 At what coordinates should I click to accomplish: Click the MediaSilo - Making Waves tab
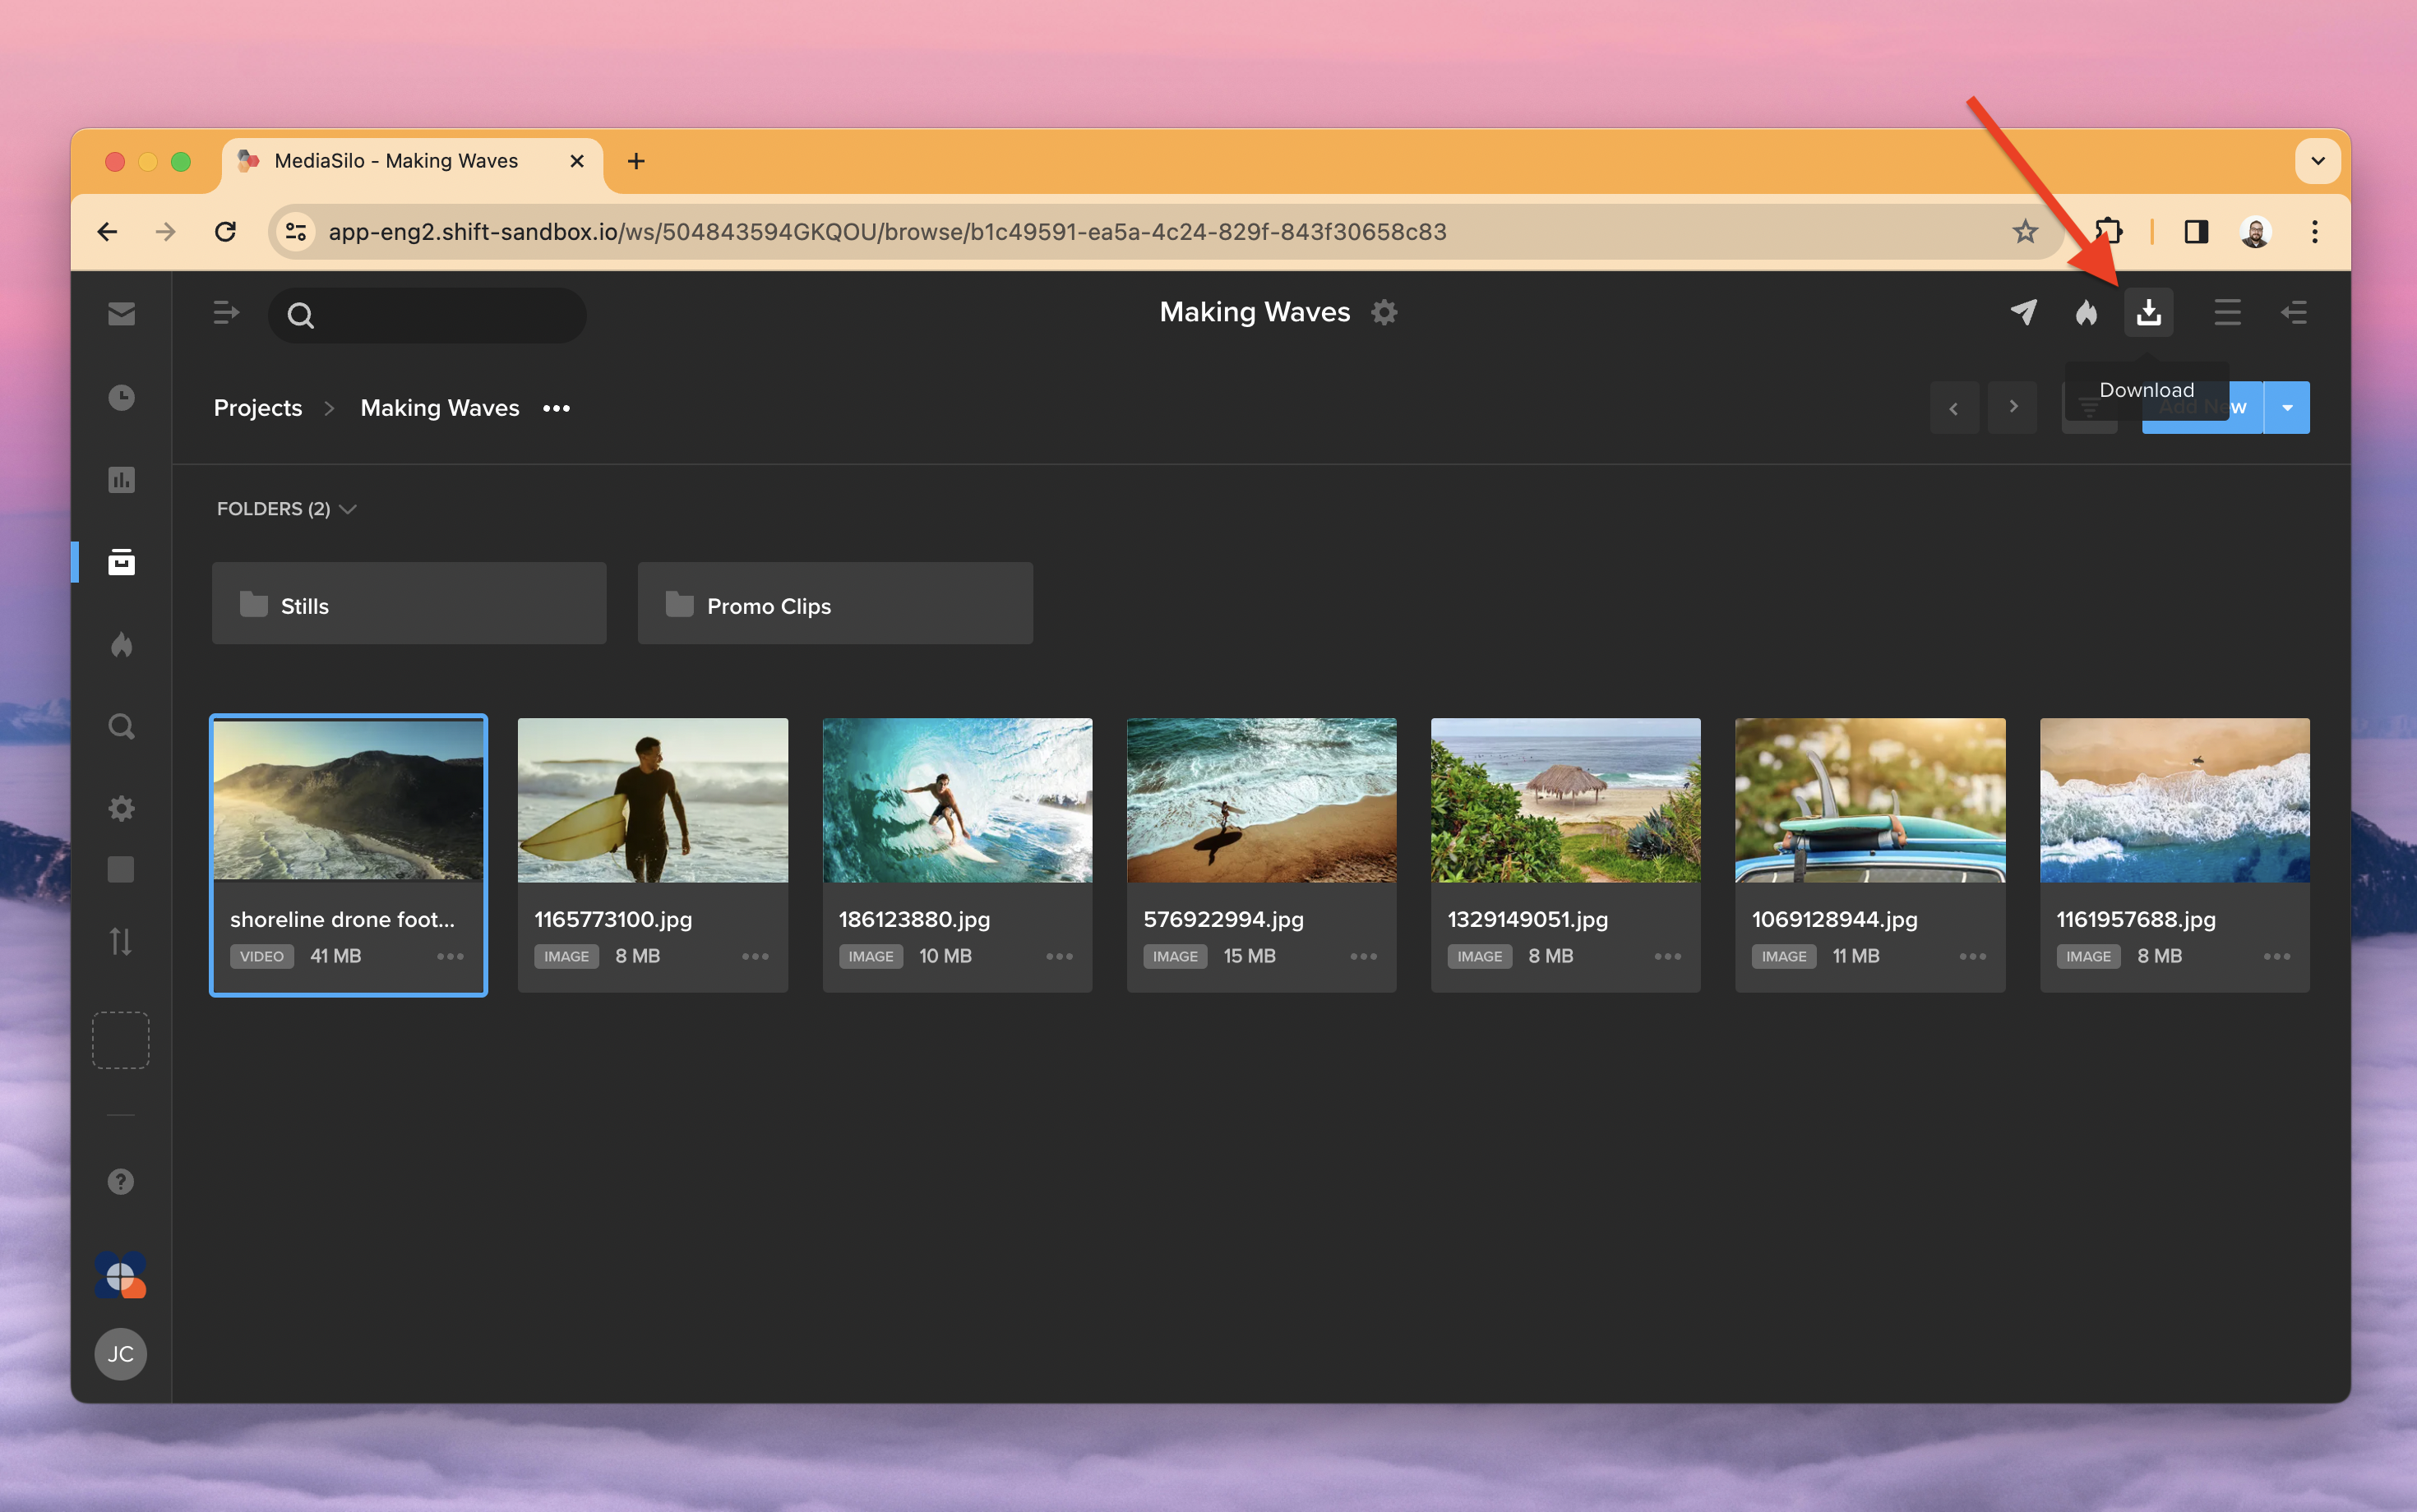[412, 161]
